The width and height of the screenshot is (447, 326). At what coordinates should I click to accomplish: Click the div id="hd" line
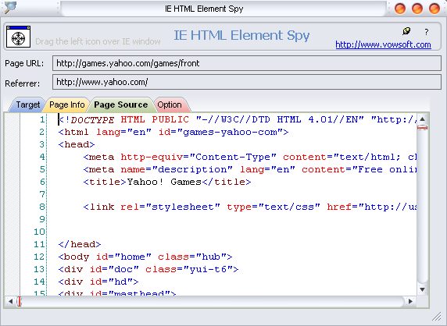[98, 282]
